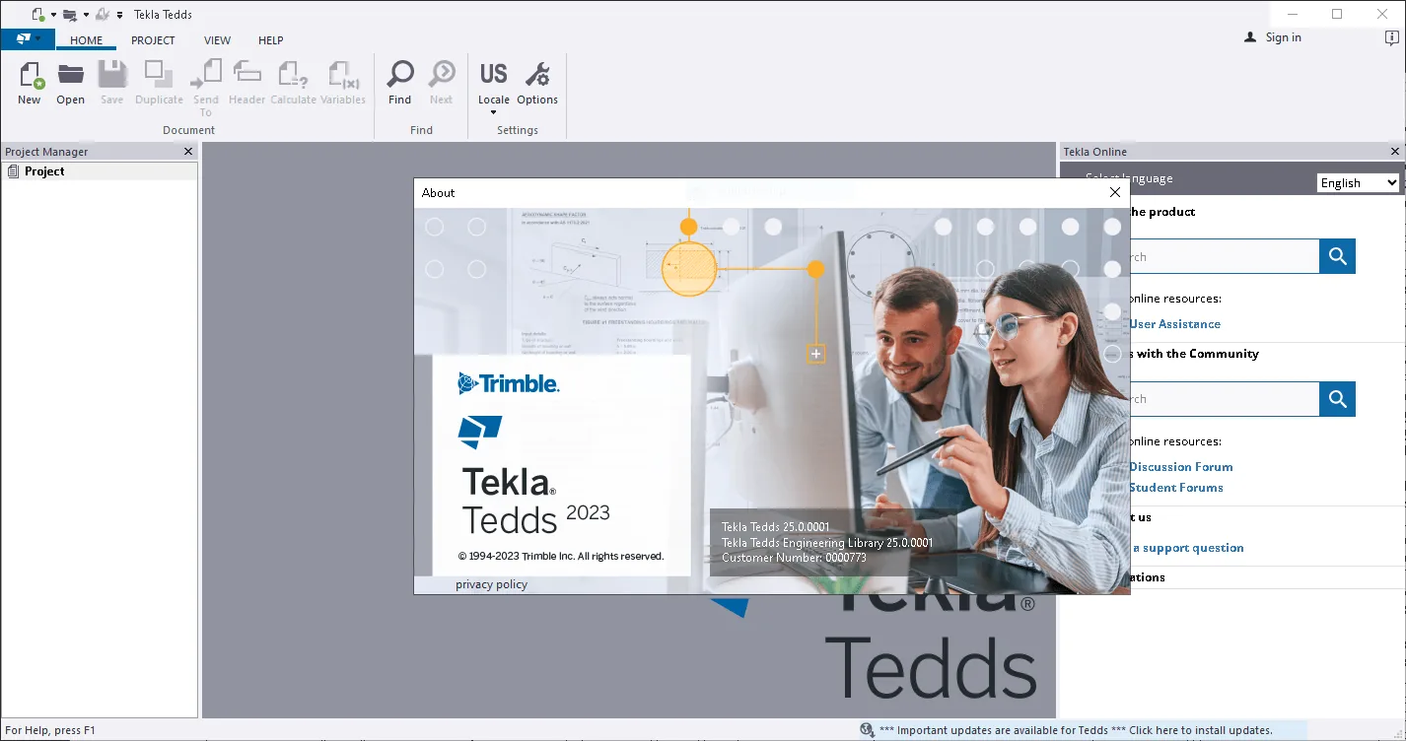Click the open project folder icon in the quick access toolbar

(x=69, y=15)
